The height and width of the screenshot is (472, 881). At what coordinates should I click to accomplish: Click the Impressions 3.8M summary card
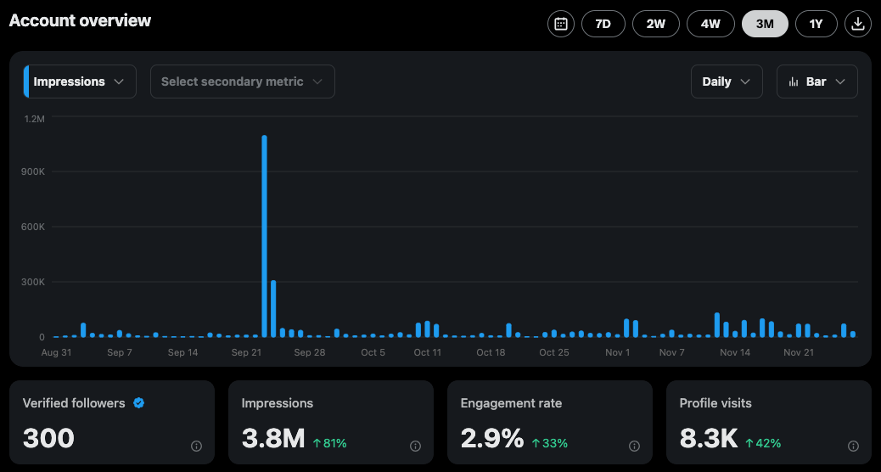(331, 423)
